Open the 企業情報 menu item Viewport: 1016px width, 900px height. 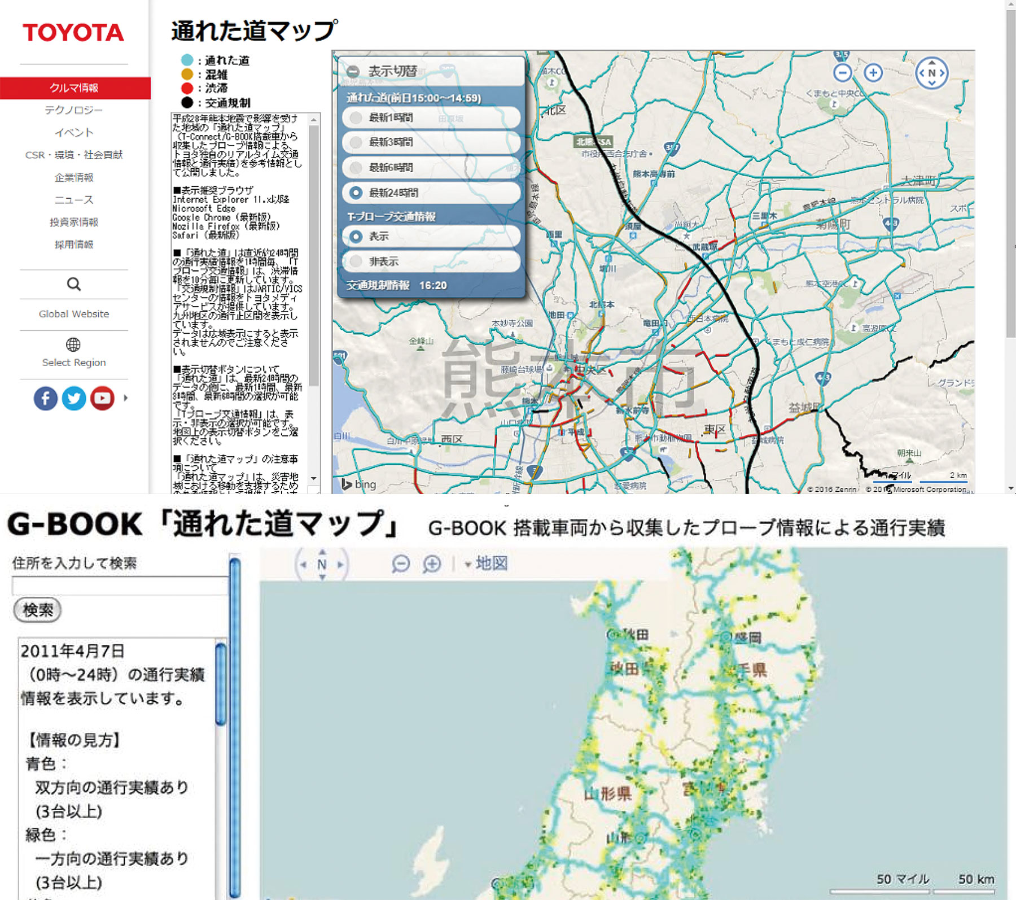[x=74, y=177]
